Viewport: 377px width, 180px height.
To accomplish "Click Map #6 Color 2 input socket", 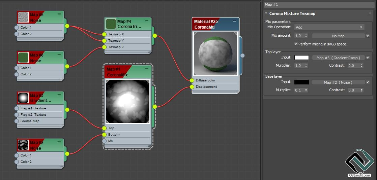I will point(17,74).
